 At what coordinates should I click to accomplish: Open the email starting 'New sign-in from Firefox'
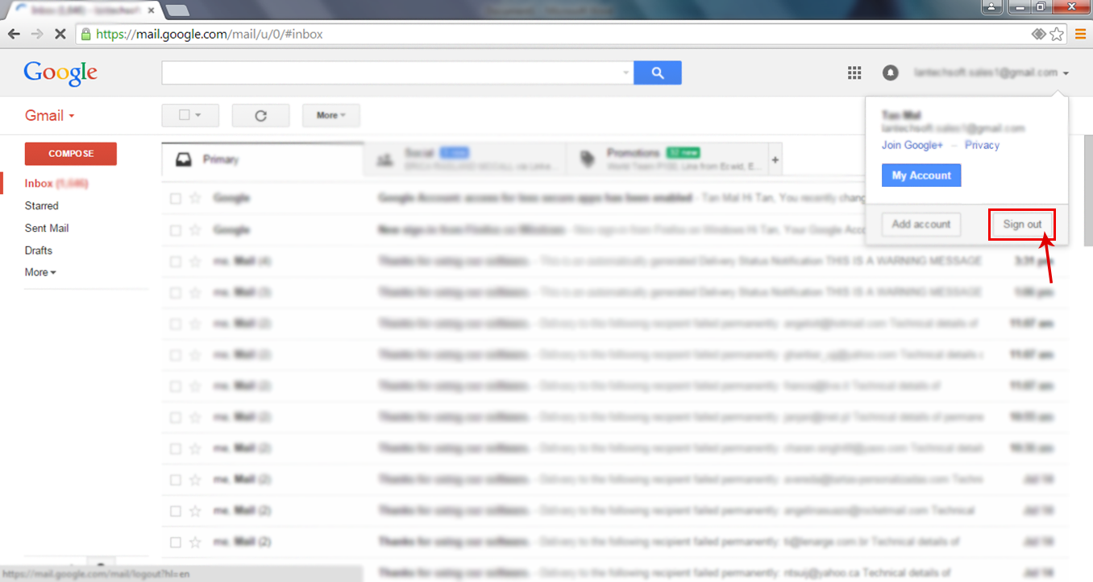472,230
